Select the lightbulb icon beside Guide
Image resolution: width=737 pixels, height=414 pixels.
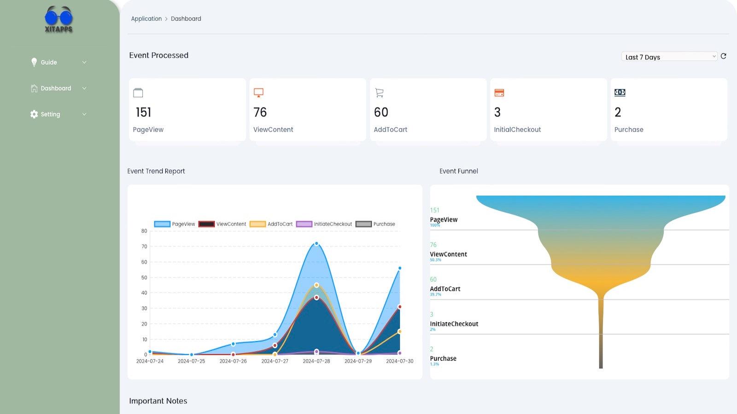point(34,62)
